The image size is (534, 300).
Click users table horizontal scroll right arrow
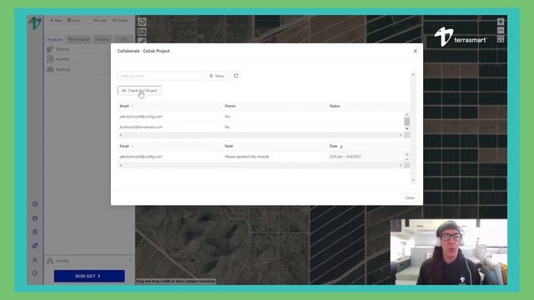pyautogui.click(x=400, y=135)
